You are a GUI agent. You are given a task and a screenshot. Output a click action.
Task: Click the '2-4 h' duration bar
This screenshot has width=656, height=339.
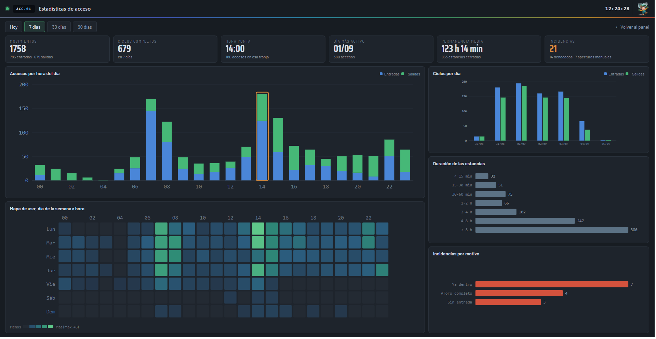pyautogui.click(x=496, y=212)
